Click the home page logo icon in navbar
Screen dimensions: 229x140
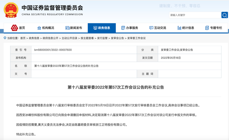[x=14, y=28]
